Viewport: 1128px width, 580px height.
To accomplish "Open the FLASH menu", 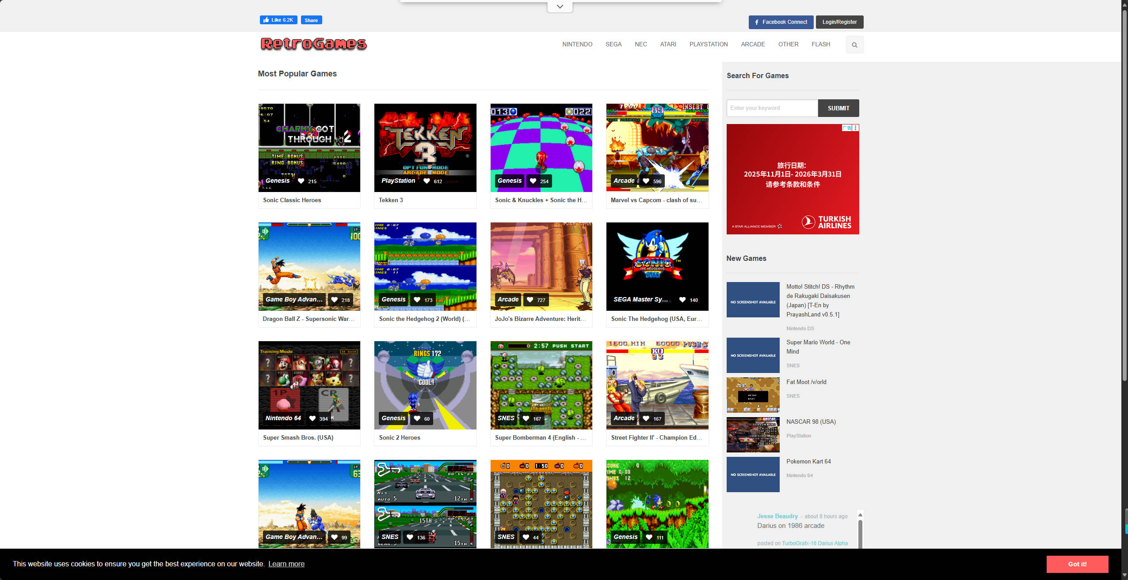I will pyautogui.click(x=821, y=44).
